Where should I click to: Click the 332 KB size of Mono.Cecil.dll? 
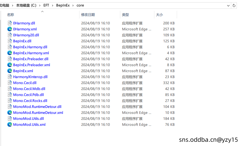[169, 83]
